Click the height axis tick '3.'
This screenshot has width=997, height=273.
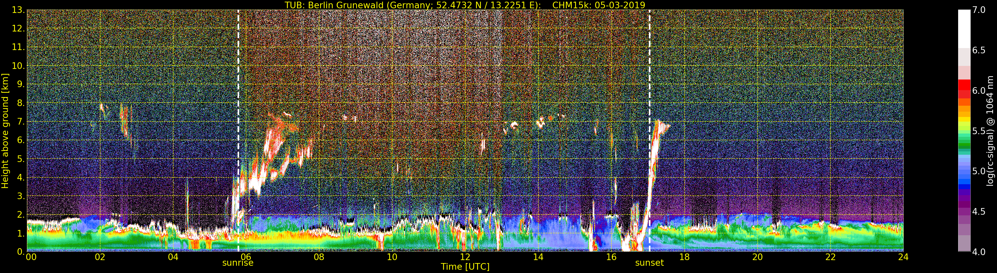pos(21,196)
